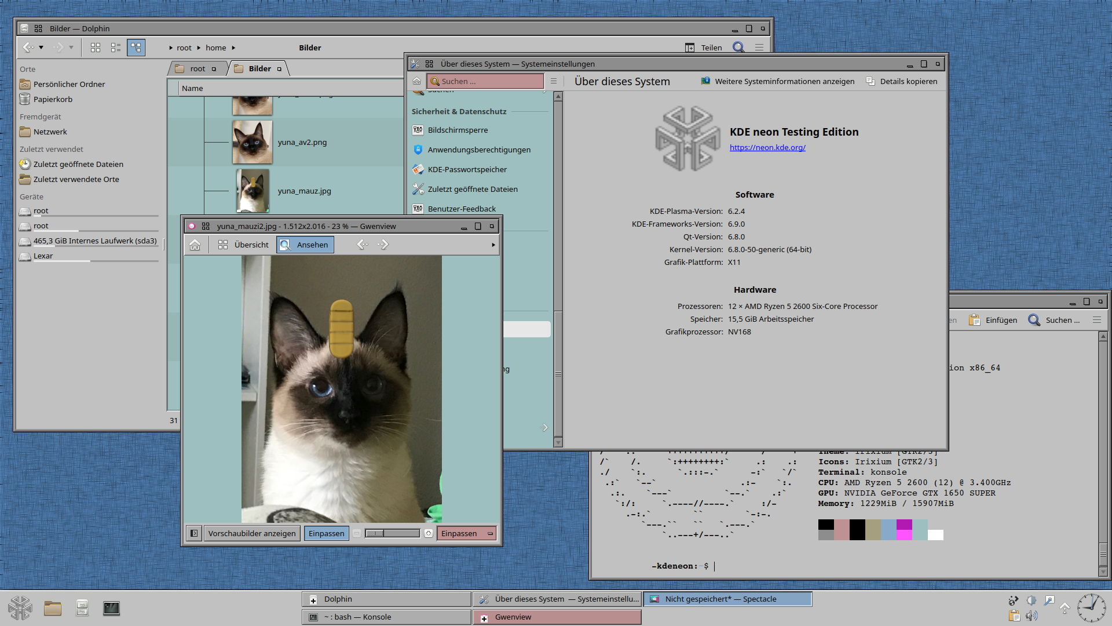Open red 'Einpassen' background dropdown in Gwenview
The height and width of the screenshot is (626, 1112).
(467, 533)
